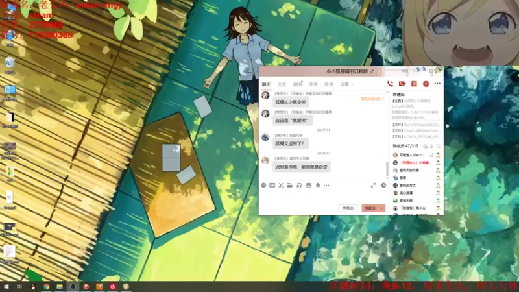The image size is (519, 292).
Task: Open the three-dot menu in the chat header
Action: [437, 84]
